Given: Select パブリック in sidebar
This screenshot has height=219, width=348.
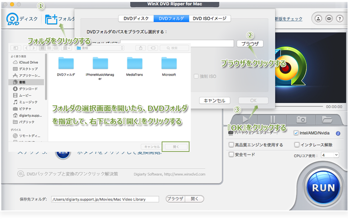Looking at the screenshot, I should (27, 122).
